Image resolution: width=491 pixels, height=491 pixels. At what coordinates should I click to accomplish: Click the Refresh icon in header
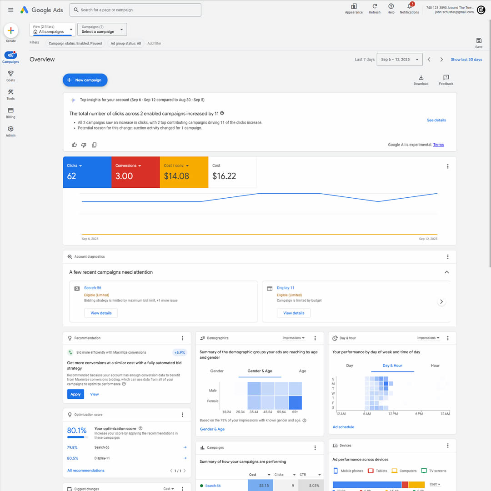tap(375, 7)
